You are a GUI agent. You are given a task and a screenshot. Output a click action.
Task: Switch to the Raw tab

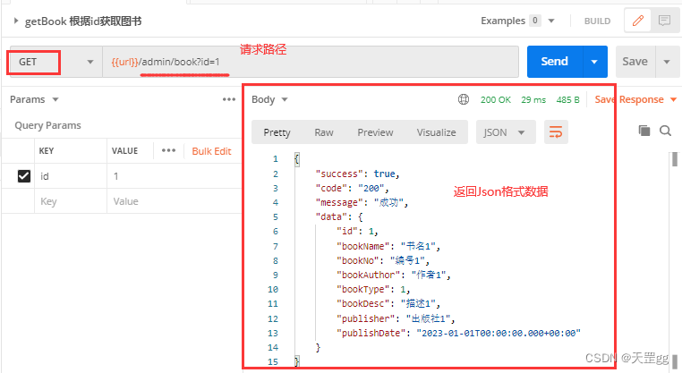(324, 132)
